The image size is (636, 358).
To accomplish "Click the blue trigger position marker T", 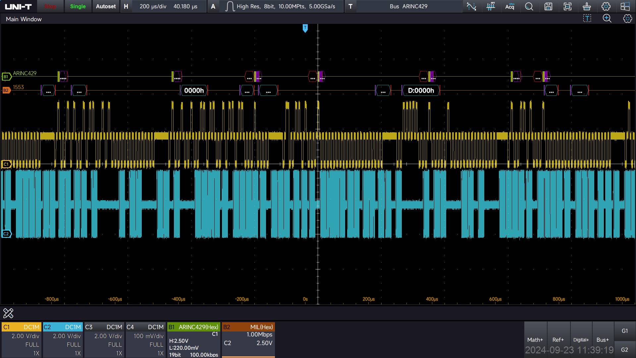I will (x=305, y=28).
